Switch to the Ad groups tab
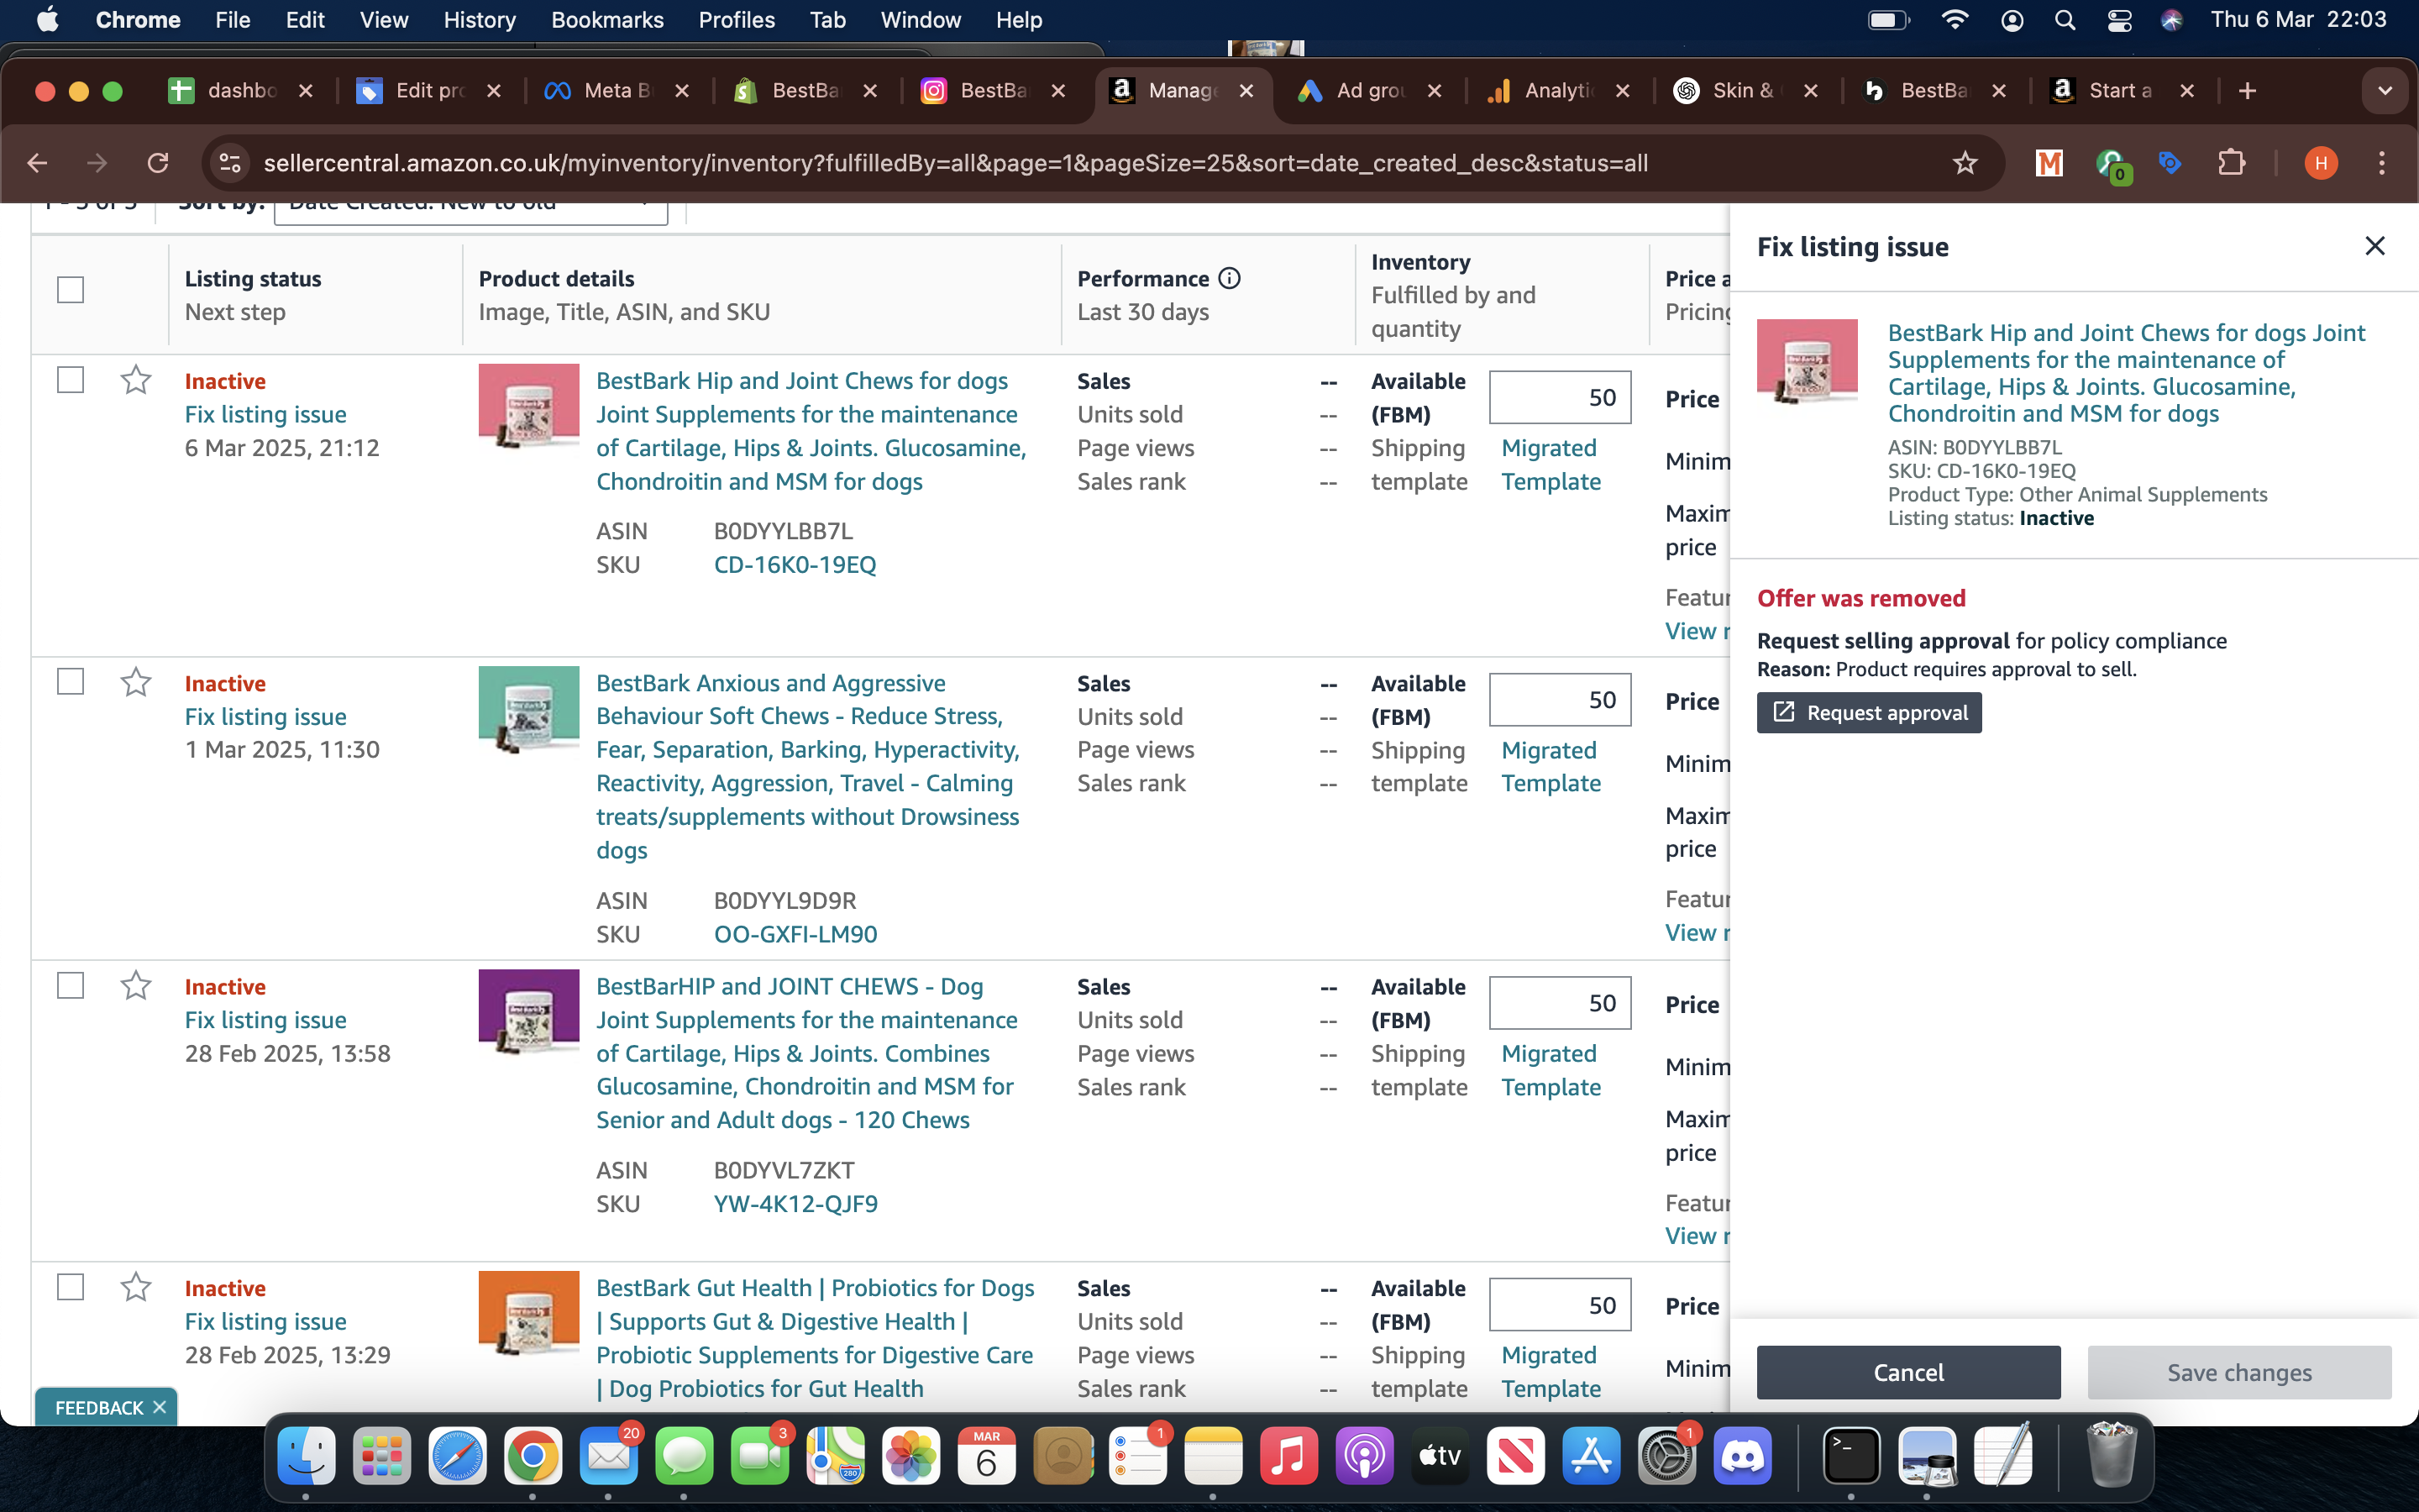 1369,91
